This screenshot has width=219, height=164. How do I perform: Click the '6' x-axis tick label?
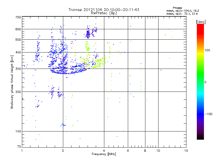128,151
